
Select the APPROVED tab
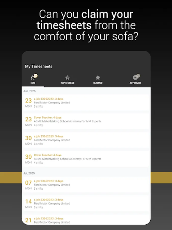tap(135, 79)
